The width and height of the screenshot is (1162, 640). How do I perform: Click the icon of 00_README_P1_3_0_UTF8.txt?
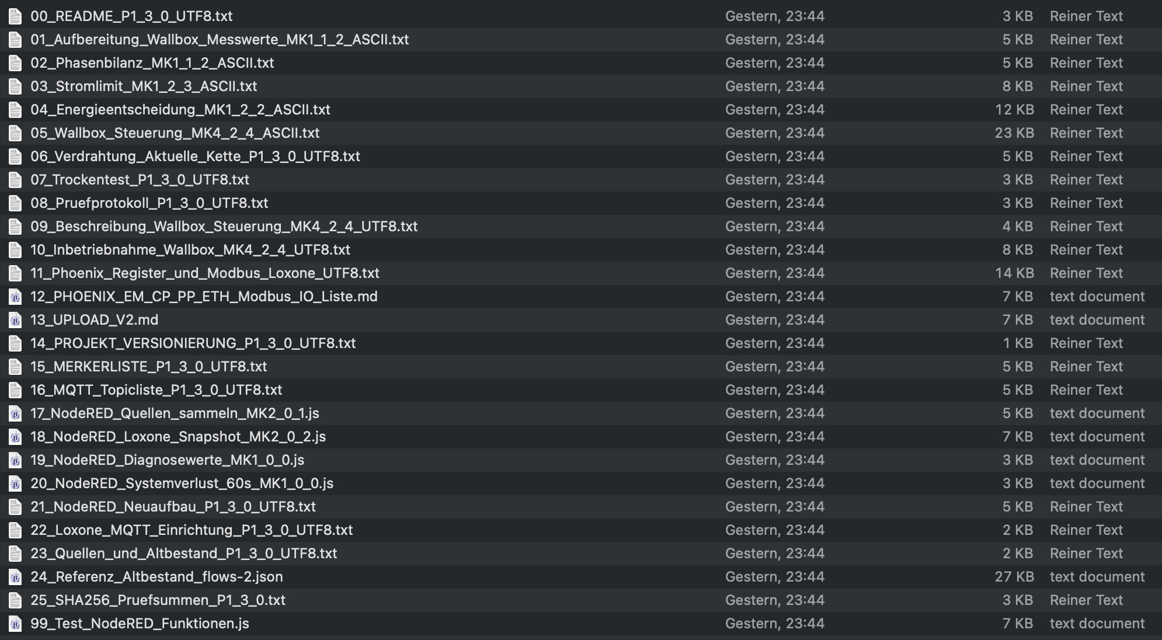click(15, 16)
